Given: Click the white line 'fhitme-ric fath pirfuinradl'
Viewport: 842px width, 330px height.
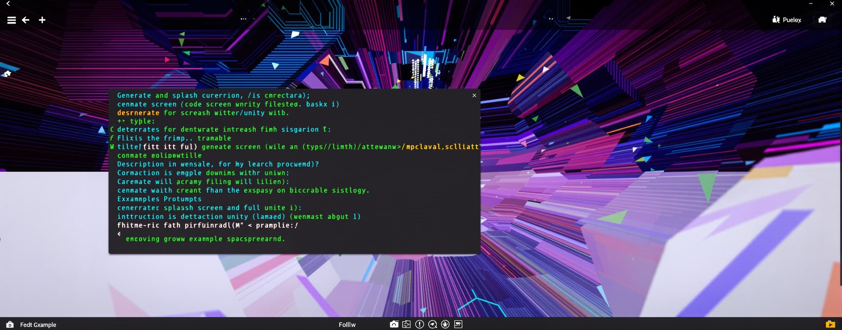Looking at the screenshot, I should pos(208,225).
